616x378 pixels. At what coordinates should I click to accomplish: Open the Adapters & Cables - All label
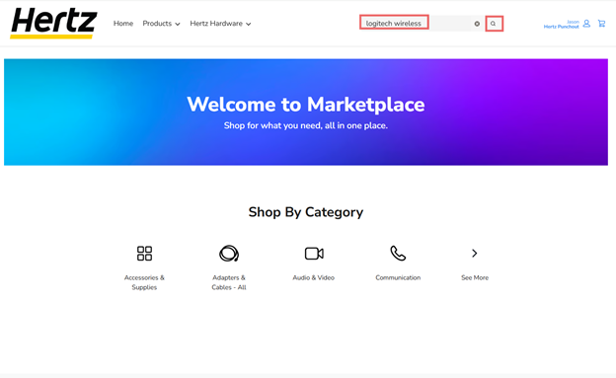point(229,282)
